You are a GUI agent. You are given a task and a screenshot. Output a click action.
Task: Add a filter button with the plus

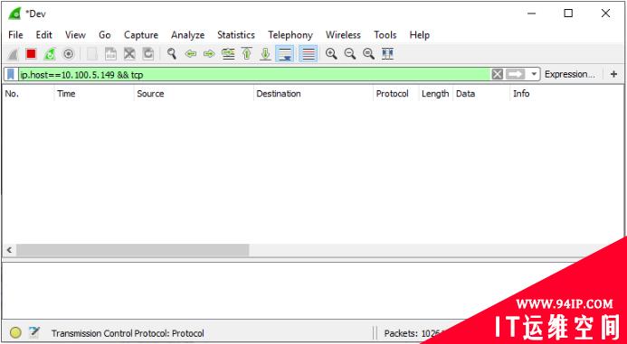[613, 74]
